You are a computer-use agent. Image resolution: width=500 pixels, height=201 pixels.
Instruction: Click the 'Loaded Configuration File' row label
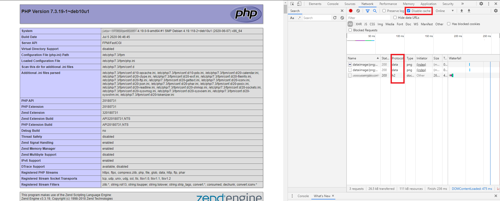coord(41,61)
